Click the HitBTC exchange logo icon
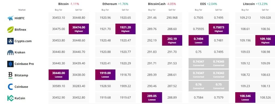This screenshot has height=104, width=275. coord(10,18)
